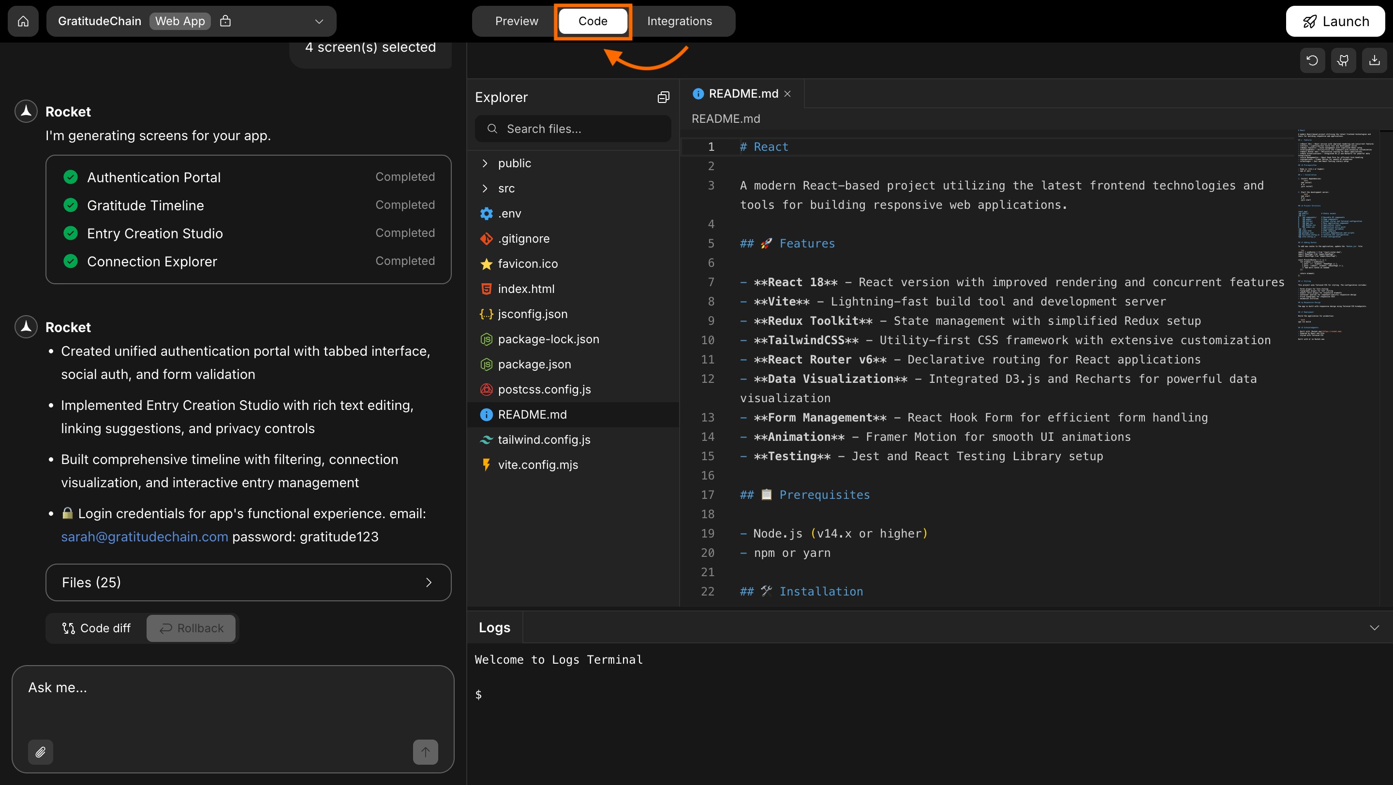The image size is (1393, 785).
Task: Download the project code via the download icon
Action: click(1374, 60)
